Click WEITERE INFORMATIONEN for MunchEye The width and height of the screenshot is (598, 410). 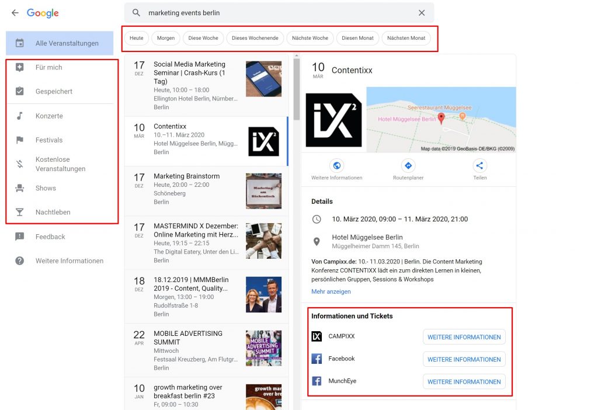(x=464, y=382)
